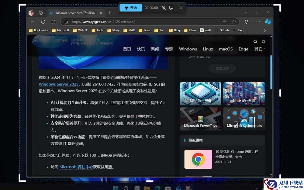Toggle system audio capture icon in recorder bar
The image size is (304, 190).
[x=171, y=8]
